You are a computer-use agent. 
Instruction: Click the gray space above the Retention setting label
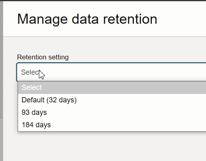click(105, 45)
